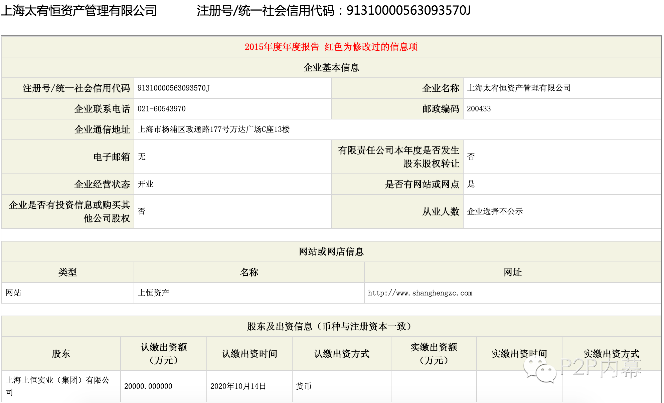Click the phone number 021-60543970

pyautogui.click(x=162, y=109)
